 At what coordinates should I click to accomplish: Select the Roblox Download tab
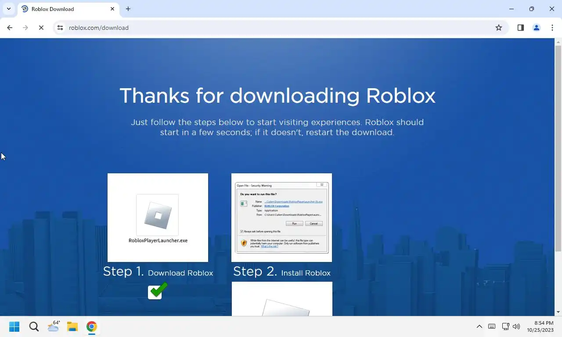coord(68,9)
